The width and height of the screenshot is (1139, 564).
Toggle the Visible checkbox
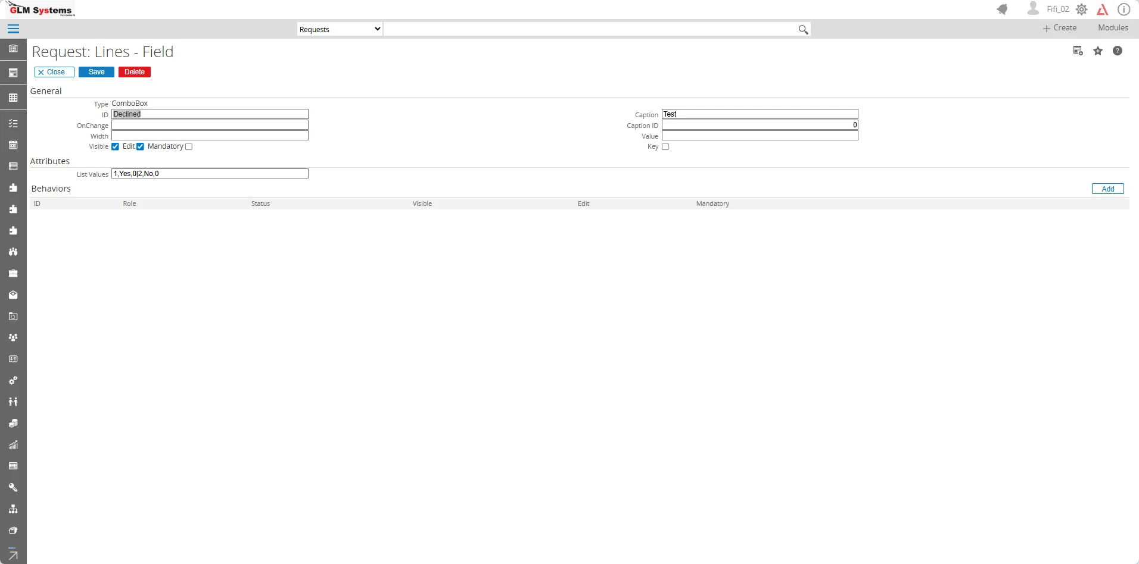(115, 147)
